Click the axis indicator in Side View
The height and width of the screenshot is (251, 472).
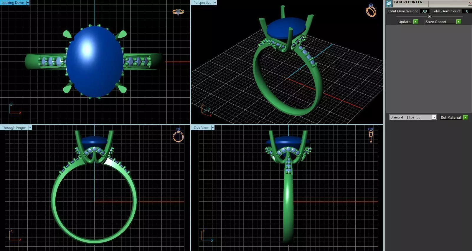pyautogui.click(x=207, y=236)
